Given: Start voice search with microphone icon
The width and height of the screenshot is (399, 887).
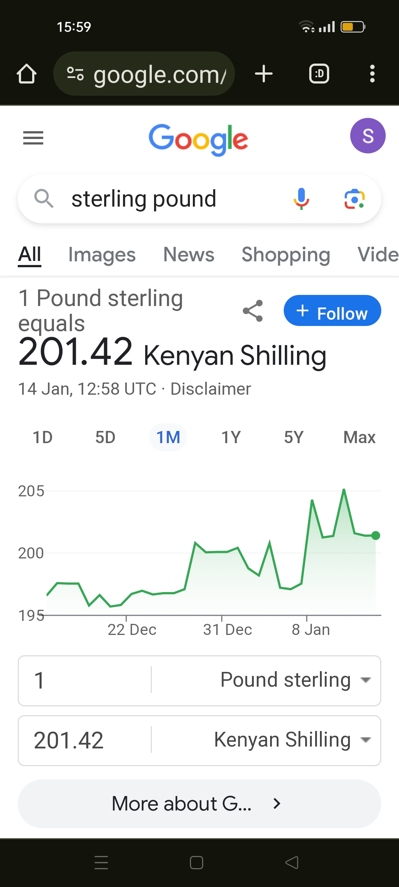Looking at the screenshot, I should tap(301, 199).
